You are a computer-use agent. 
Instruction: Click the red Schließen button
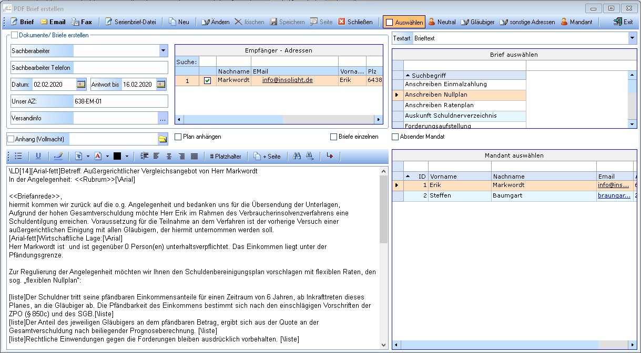(355, 22)
